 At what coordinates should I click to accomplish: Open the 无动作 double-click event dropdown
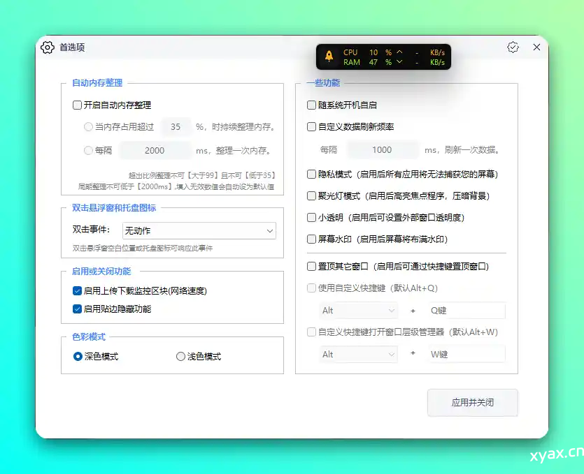coord(199,230)
